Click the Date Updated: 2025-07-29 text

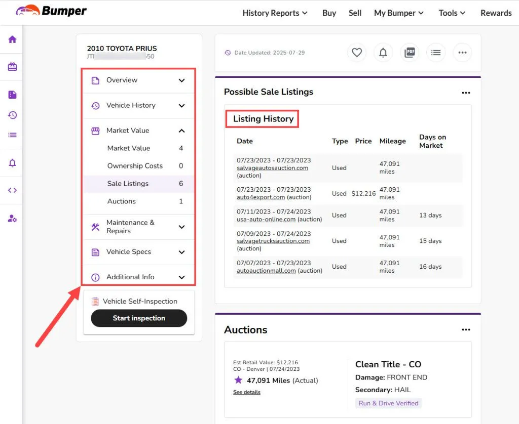270,53
